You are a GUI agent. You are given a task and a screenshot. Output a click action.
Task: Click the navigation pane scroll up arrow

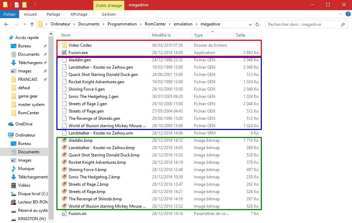coord(51,34)
